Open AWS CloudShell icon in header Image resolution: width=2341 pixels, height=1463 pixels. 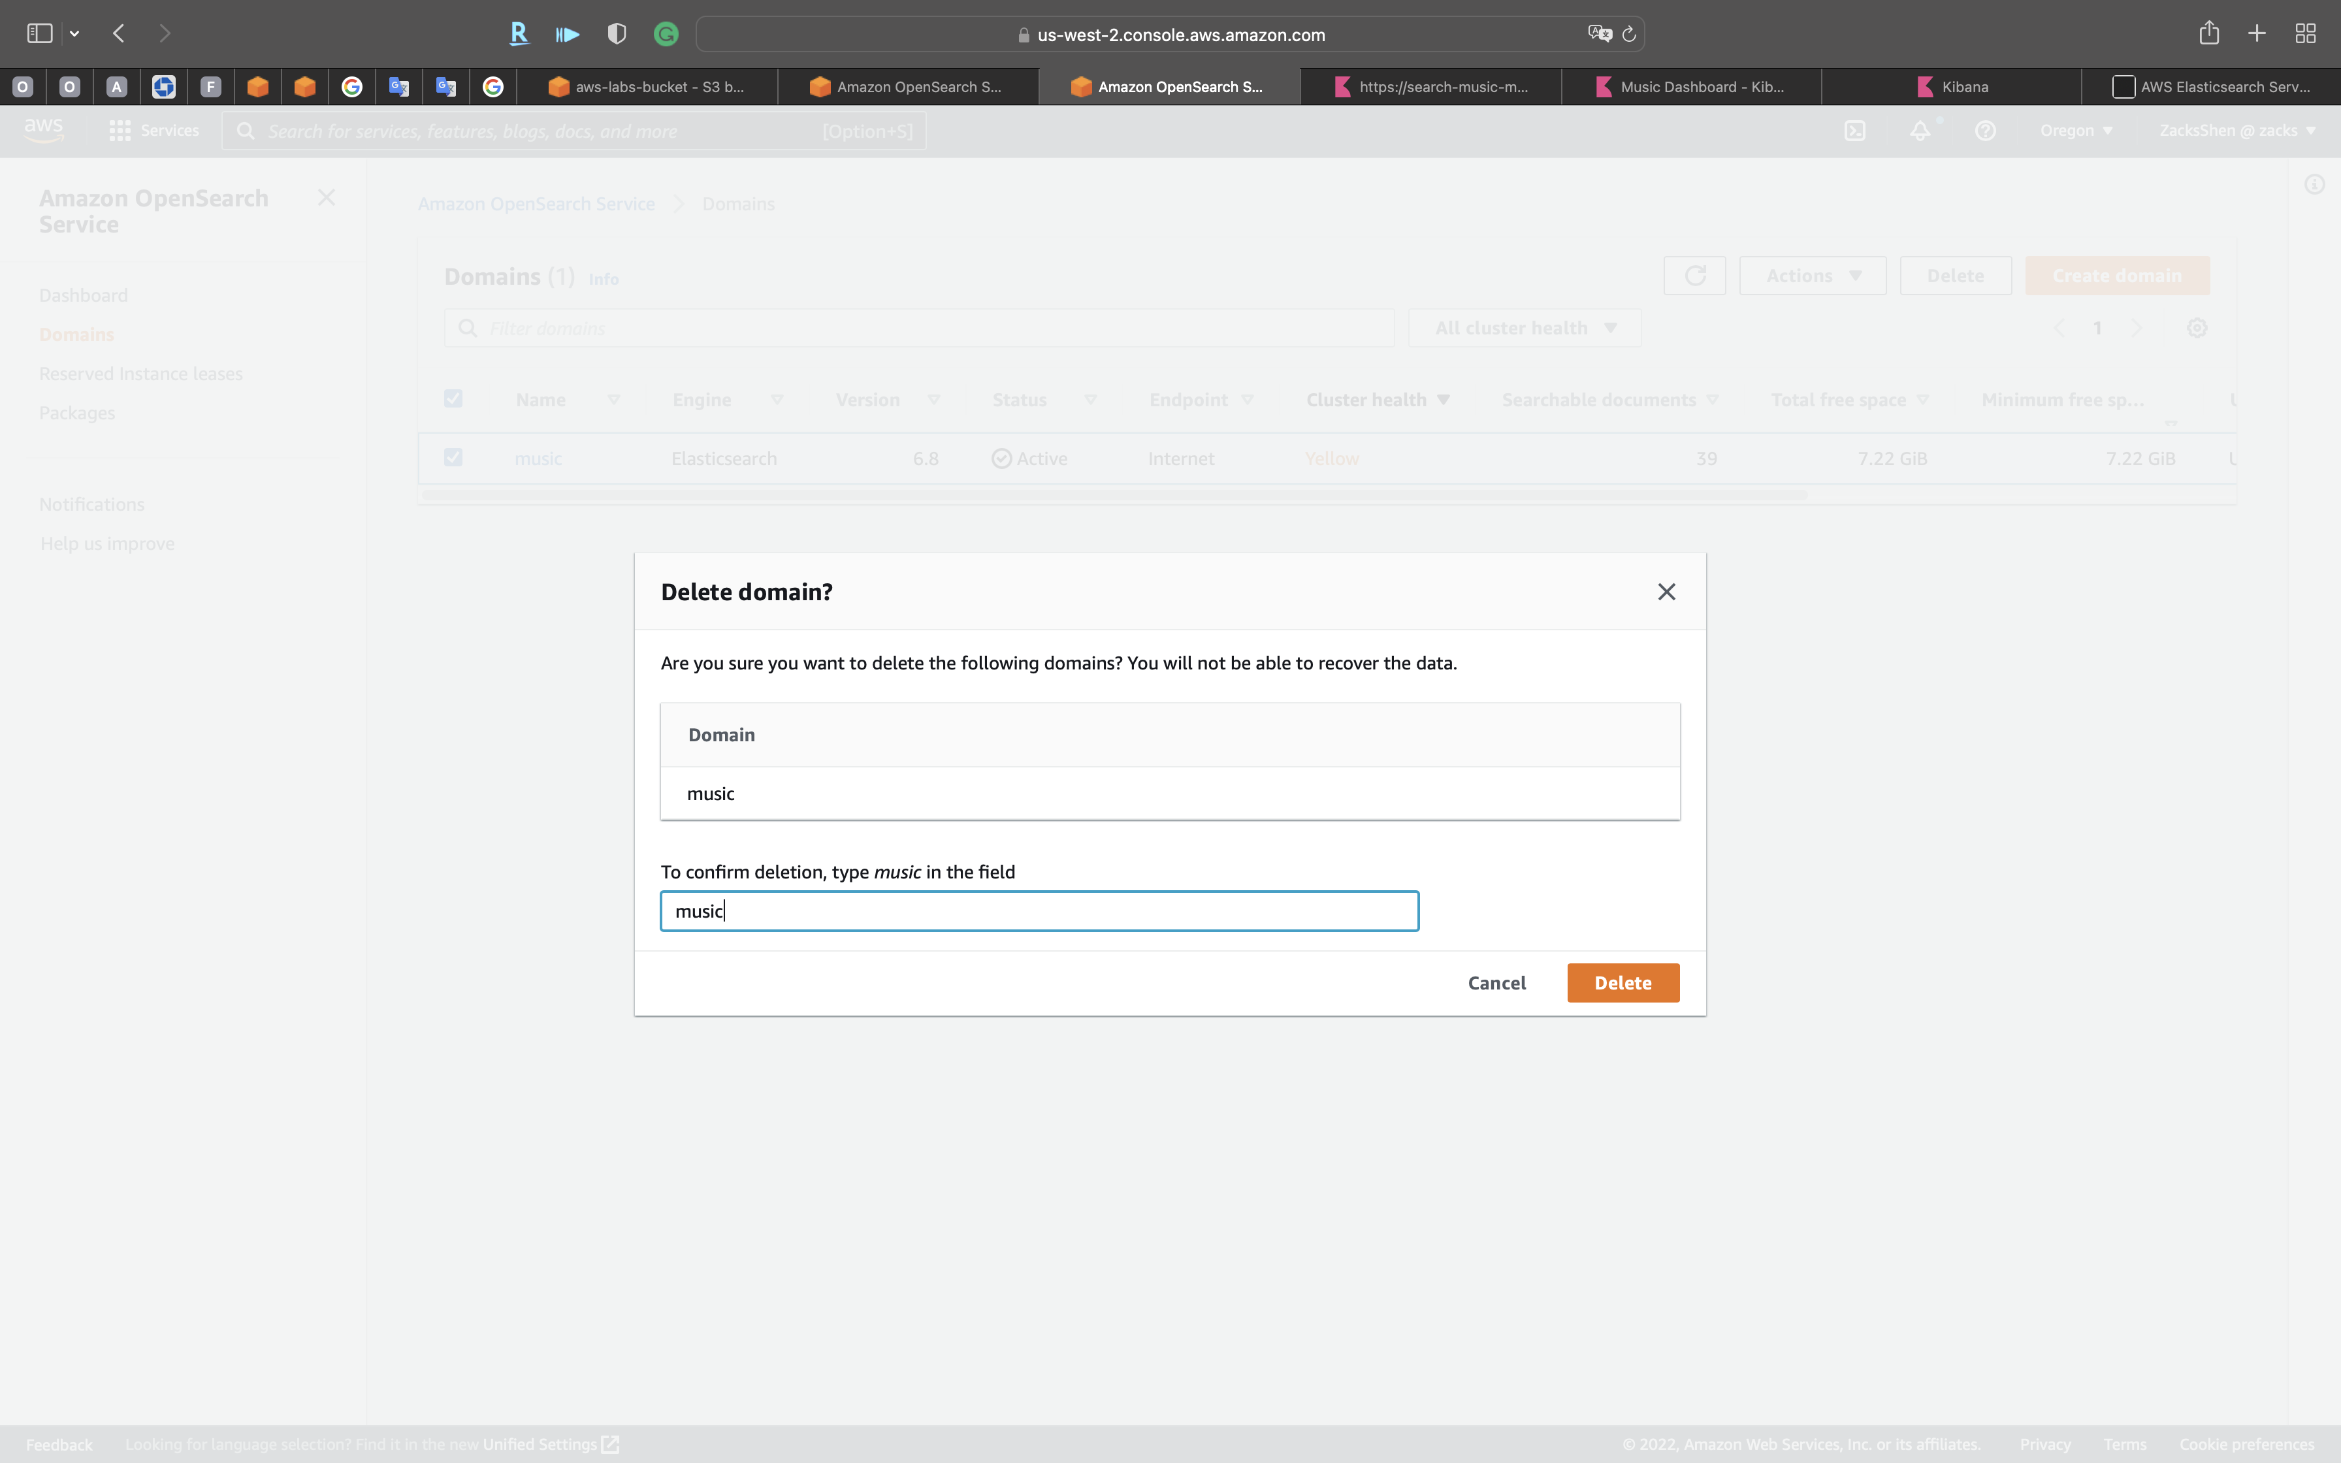click(1854, 131)
